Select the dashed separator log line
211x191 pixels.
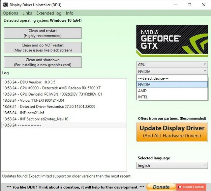pyautogui.click(x=64, y=125)
